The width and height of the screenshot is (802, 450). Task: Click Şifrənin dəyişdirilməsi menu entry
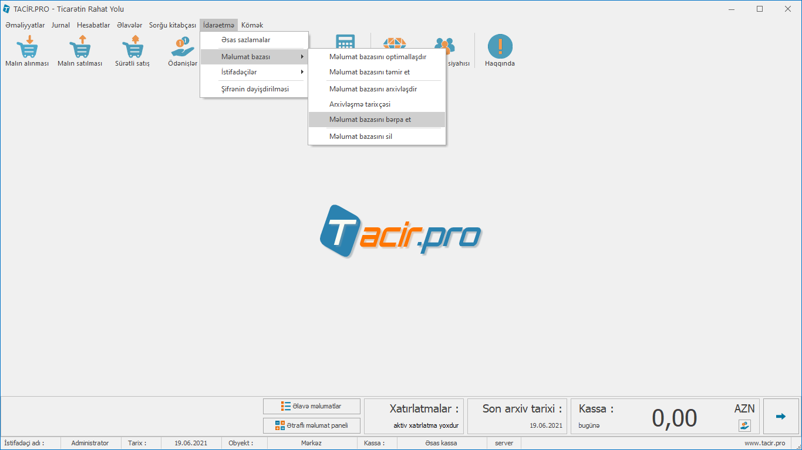254,89
